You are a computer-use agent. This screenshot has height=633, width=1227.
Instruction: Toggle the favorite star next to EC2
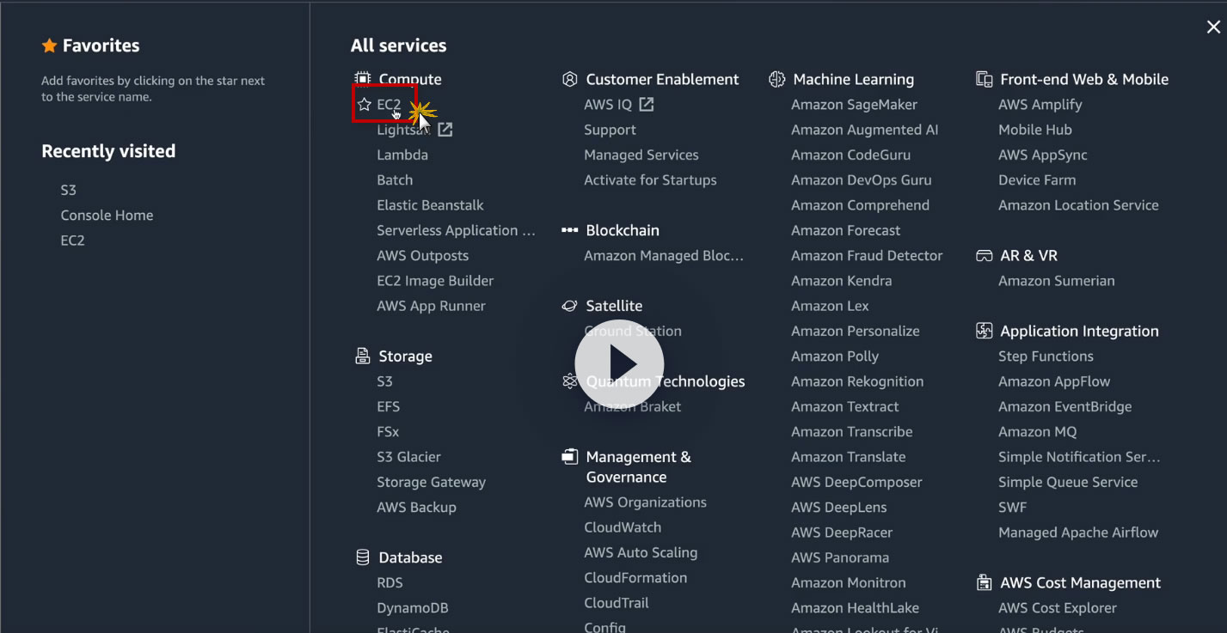click(365, 105)
